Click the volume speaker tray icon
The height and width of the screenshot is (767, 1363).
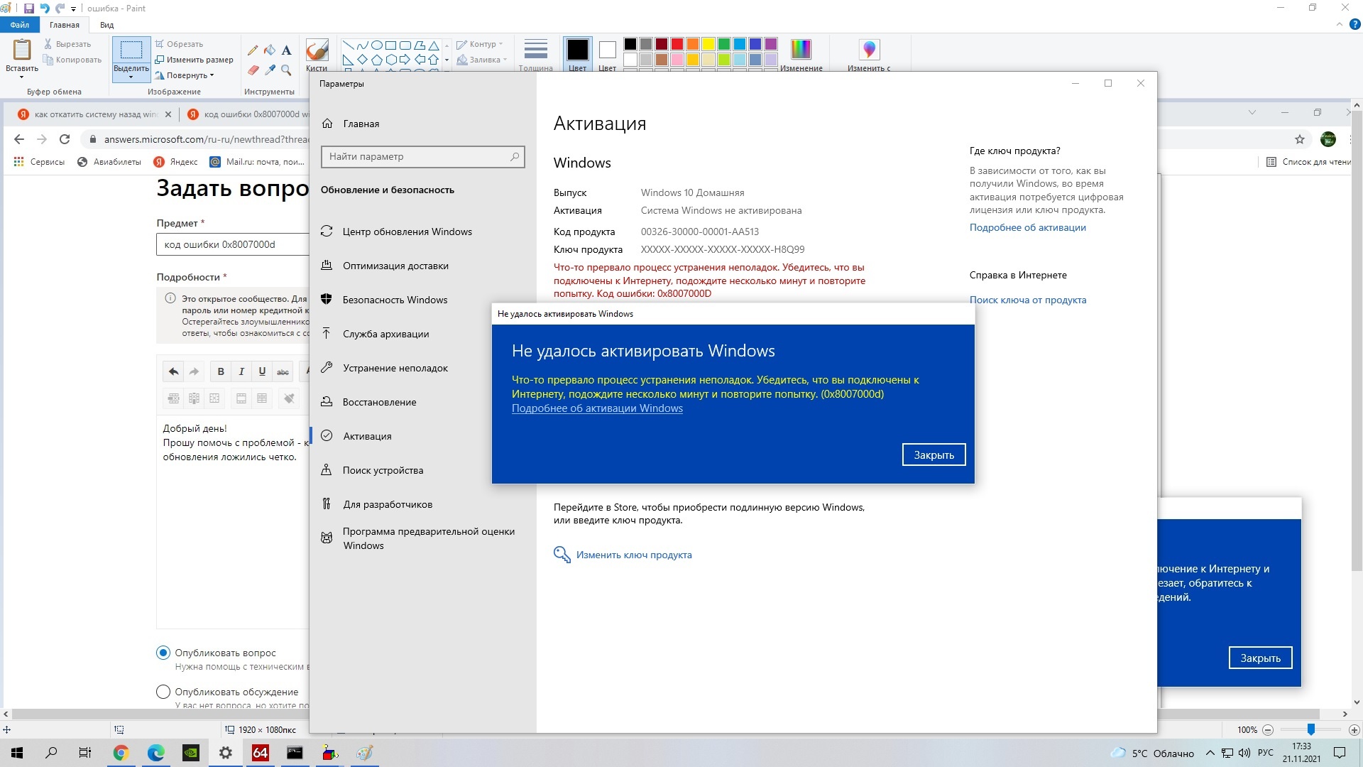pyautogui.click(x=1244, y=753)
